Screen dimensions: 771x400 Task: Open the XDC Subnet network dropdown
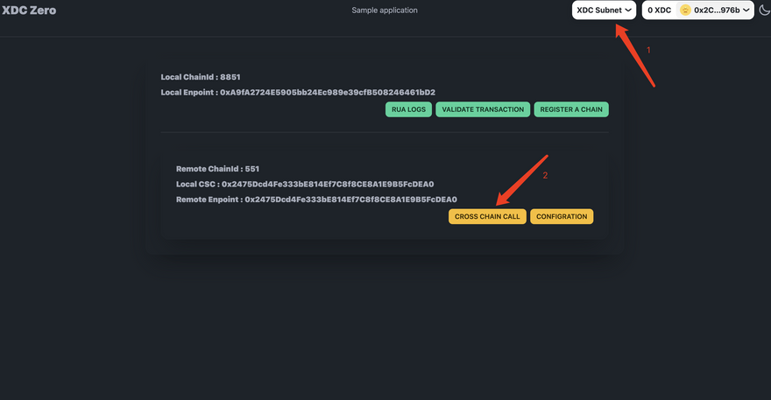(604, 11)
